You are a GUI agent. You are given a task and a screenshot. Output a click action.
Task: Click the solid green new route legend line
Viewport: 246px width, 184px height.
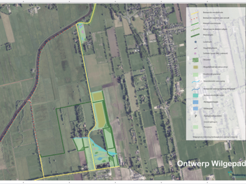(195, 24)
